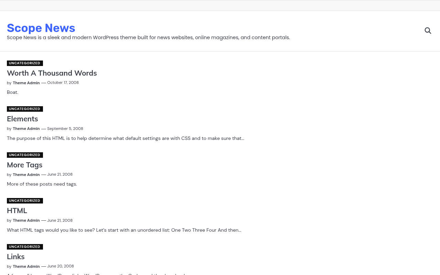
Task: Open the Elements post title
Action: pyautogui.click(x=22, y=119)
